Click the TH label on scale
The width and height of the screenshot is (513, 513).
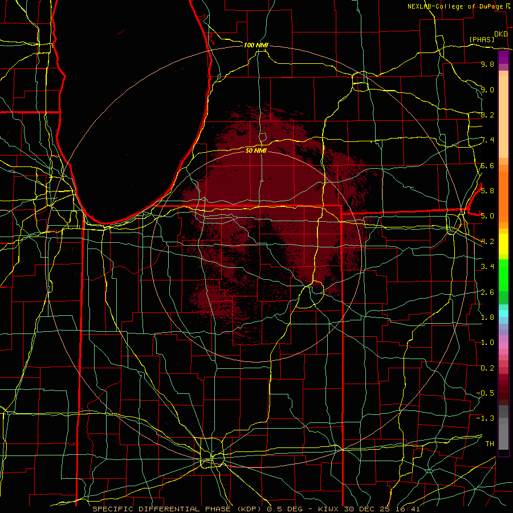tap(490, 443)
